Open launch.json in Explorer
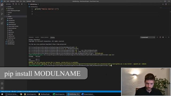The width and height of the screenshot is (171, 96). coord(11,9)
